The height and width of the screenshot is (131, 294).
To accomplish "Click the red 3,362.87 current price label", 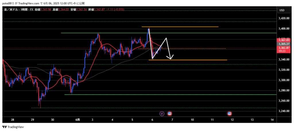I will pos(283,48).
